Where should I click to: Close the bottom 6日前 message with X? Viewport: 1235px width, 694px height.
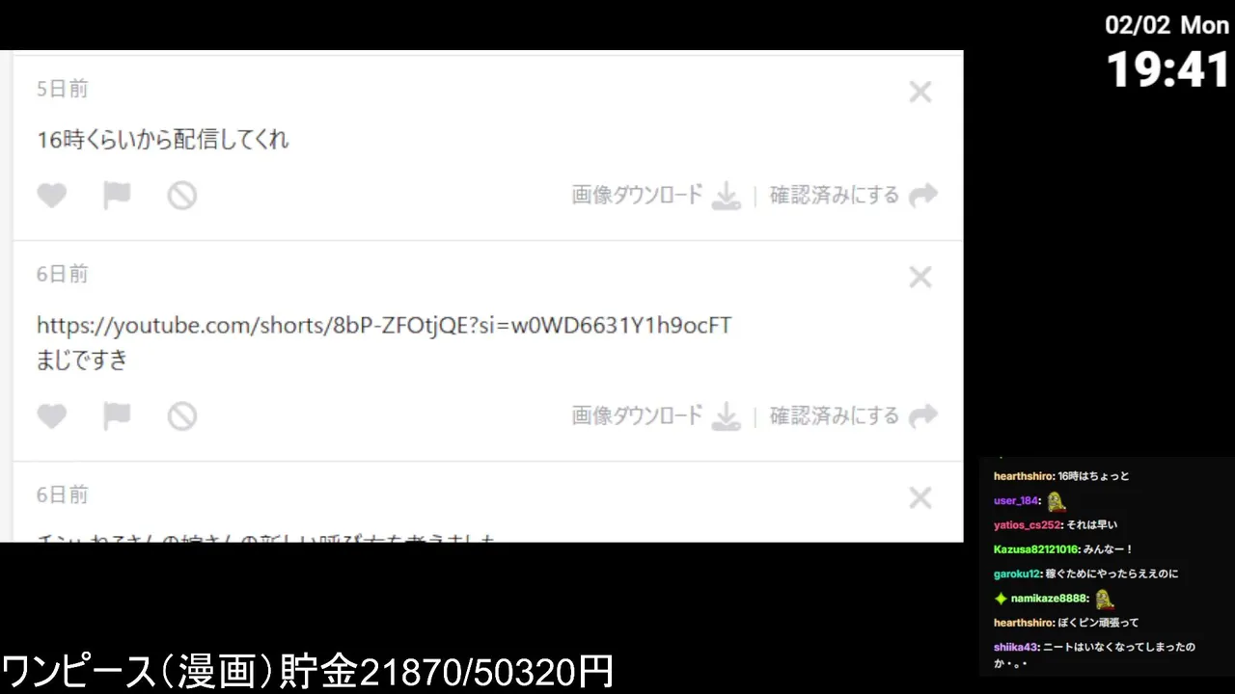point(920,498)
